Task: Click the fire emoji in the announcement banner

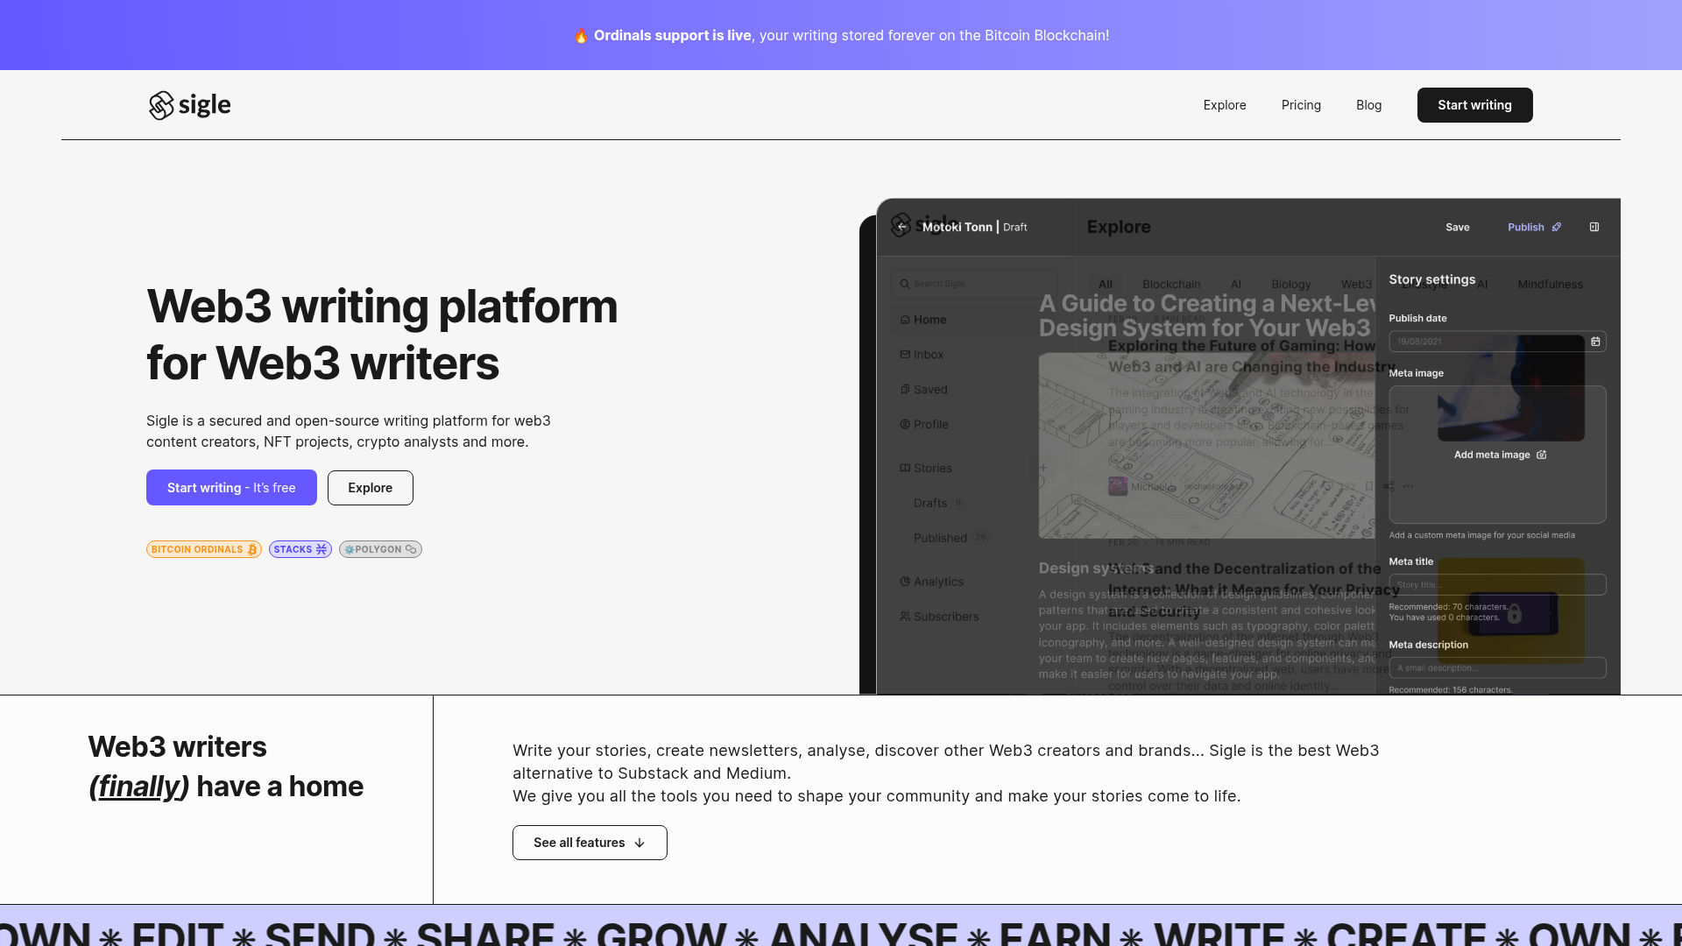Action: (x=582, y=35)
